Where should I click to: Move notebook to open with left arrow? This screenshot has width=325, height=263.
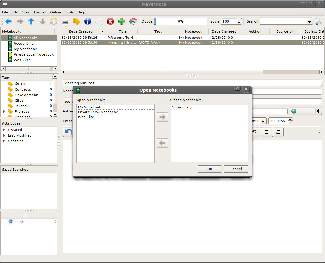[x=162, y=143]
